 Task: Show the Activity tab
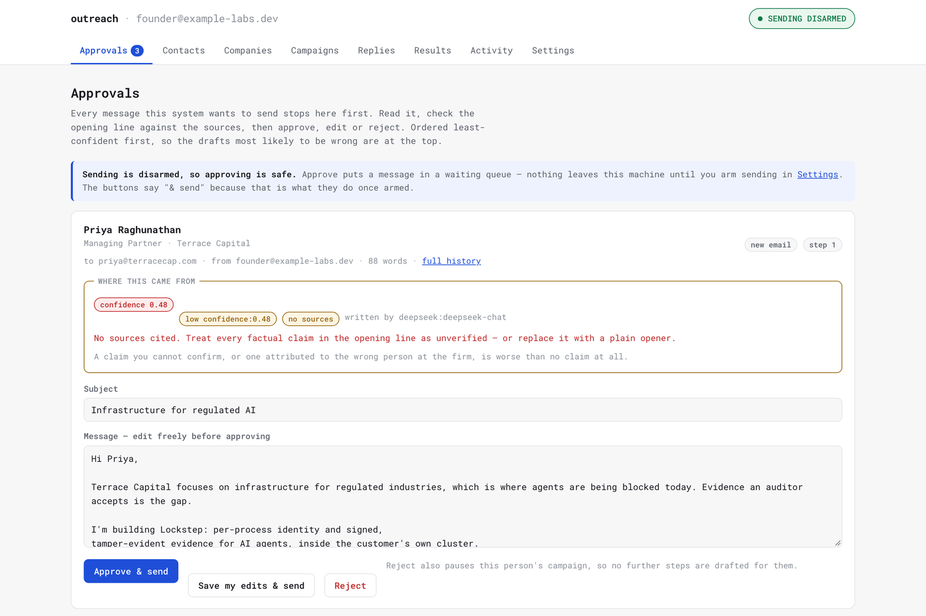491,51
